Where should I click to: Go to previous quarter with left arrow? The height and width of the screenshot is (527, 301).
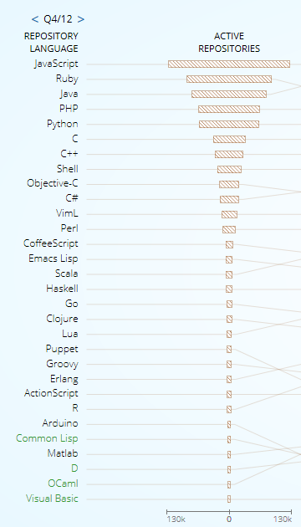tap(35, 19)
